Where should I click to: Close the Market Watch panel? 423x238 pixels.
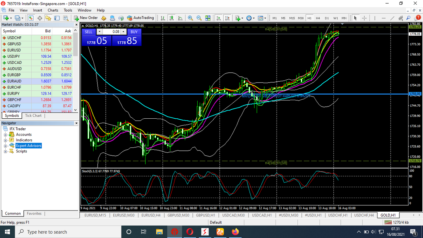(x=77, y=24)
